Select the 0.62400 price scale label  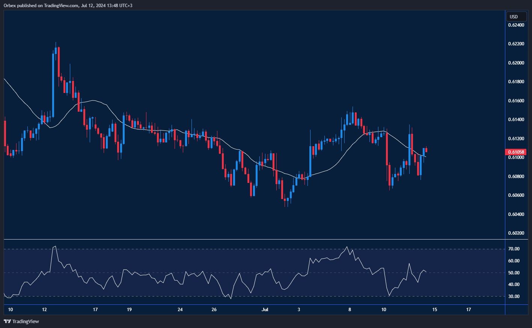coord(516,25)
